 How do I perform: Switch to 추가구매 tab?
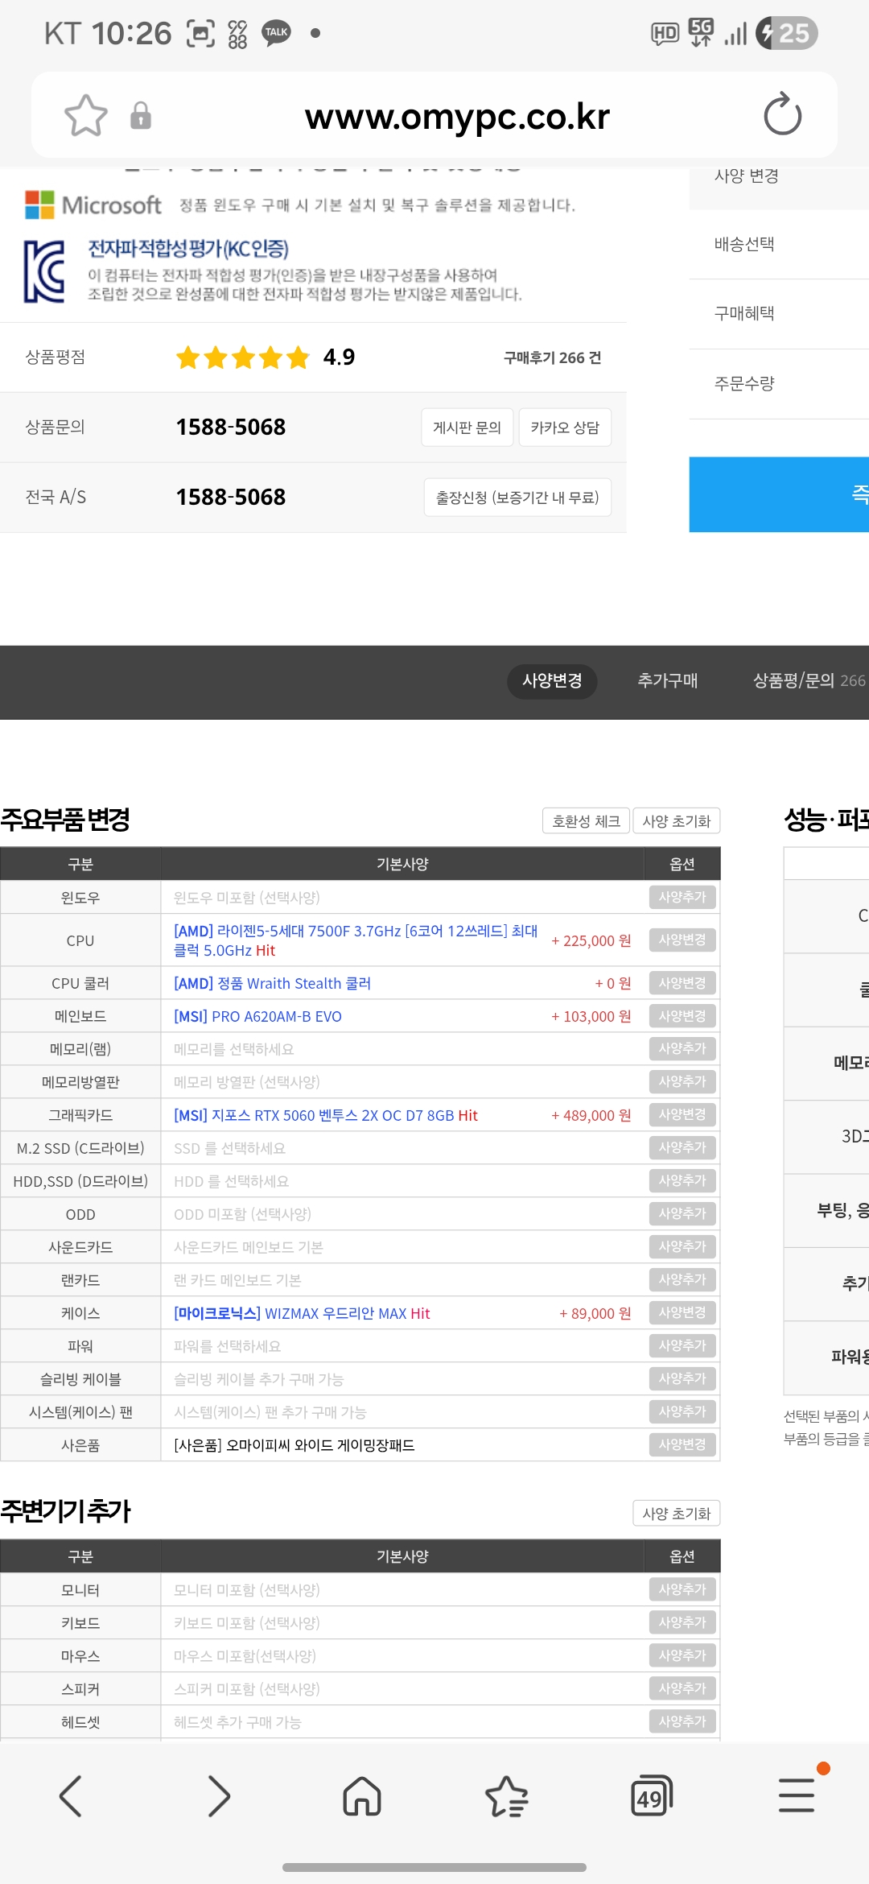(x=668, y=681)
